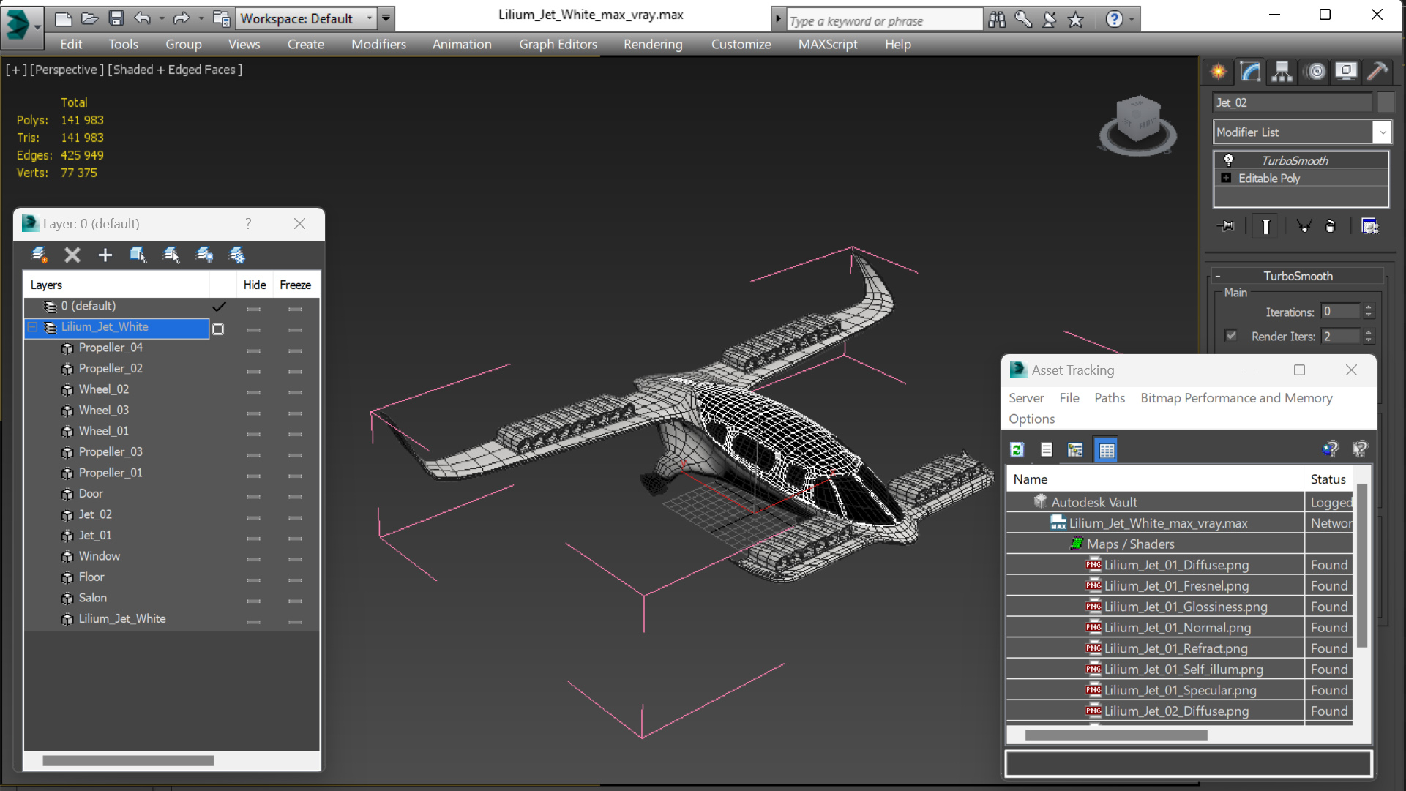Refresh the Asset Tracking list
Viewport: 1406px width, 791px height.
1017,450
